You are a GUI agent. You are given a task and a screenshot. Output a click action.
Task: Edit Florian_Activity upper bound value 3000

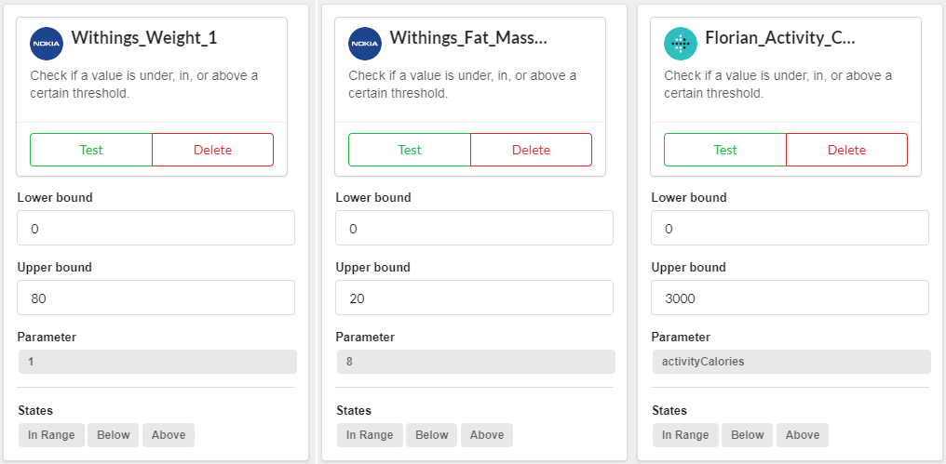click(x=790, y=298)
